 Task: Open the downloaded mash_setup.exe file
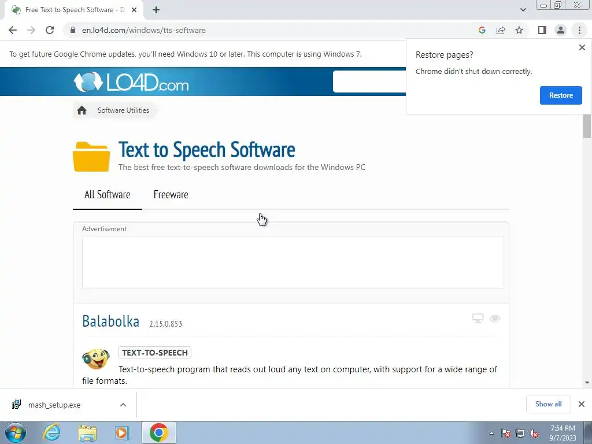click(x=54, y=405)
